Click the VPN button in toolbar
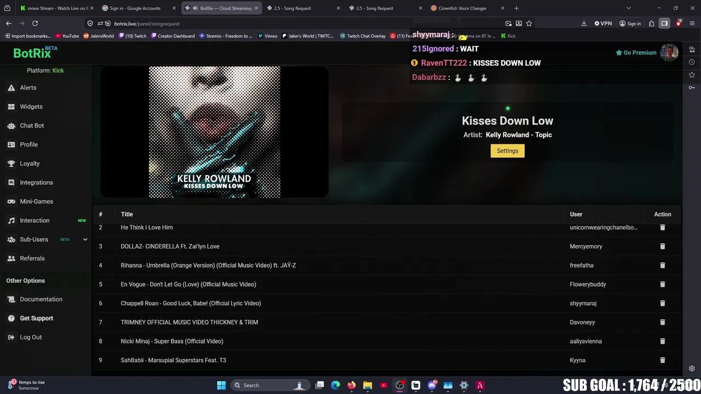This screenshot has width=701, height=394. click(603, 24)
